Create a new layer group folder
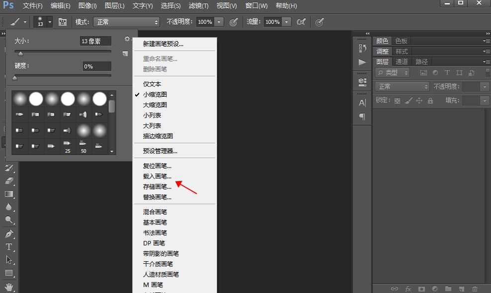Image resolution: width=491 pixels, height=293 pixels. click(x=448, y=289)
